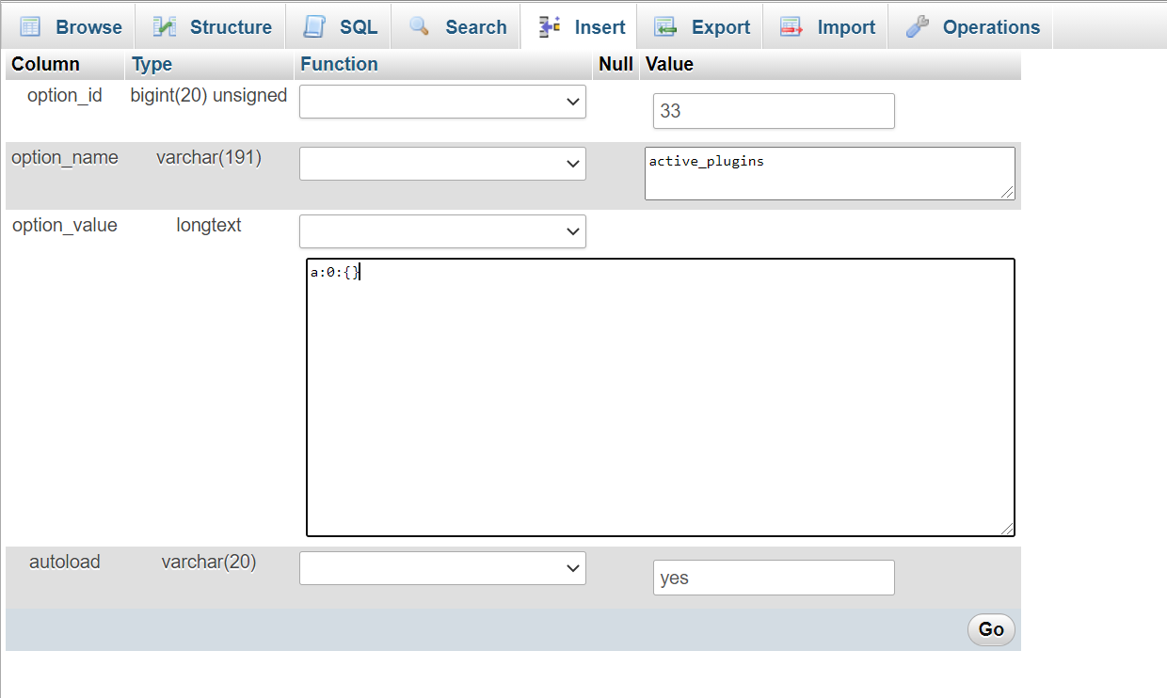Open the SQL tab
The height and width of the screenshot is (698, 1167).
click(x=340, y=27)
